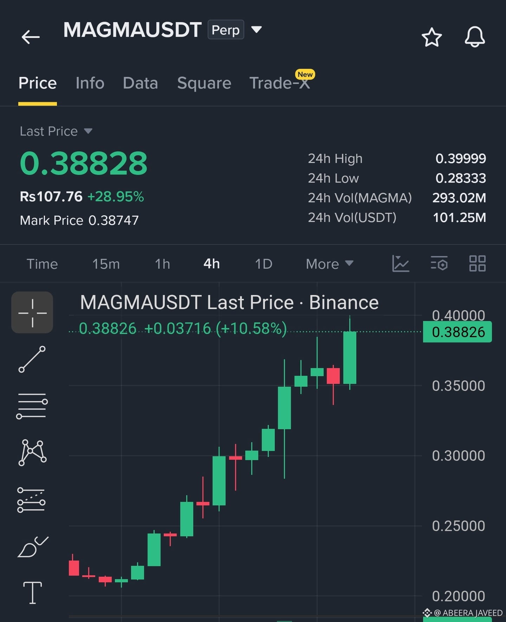506x622 pixels.
Task: Tap the current price label 0.38826
Action: [x=458, y=332]
